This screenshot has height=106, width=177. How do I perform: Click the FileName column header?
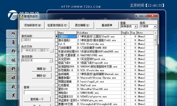click(x=99, y=33)
